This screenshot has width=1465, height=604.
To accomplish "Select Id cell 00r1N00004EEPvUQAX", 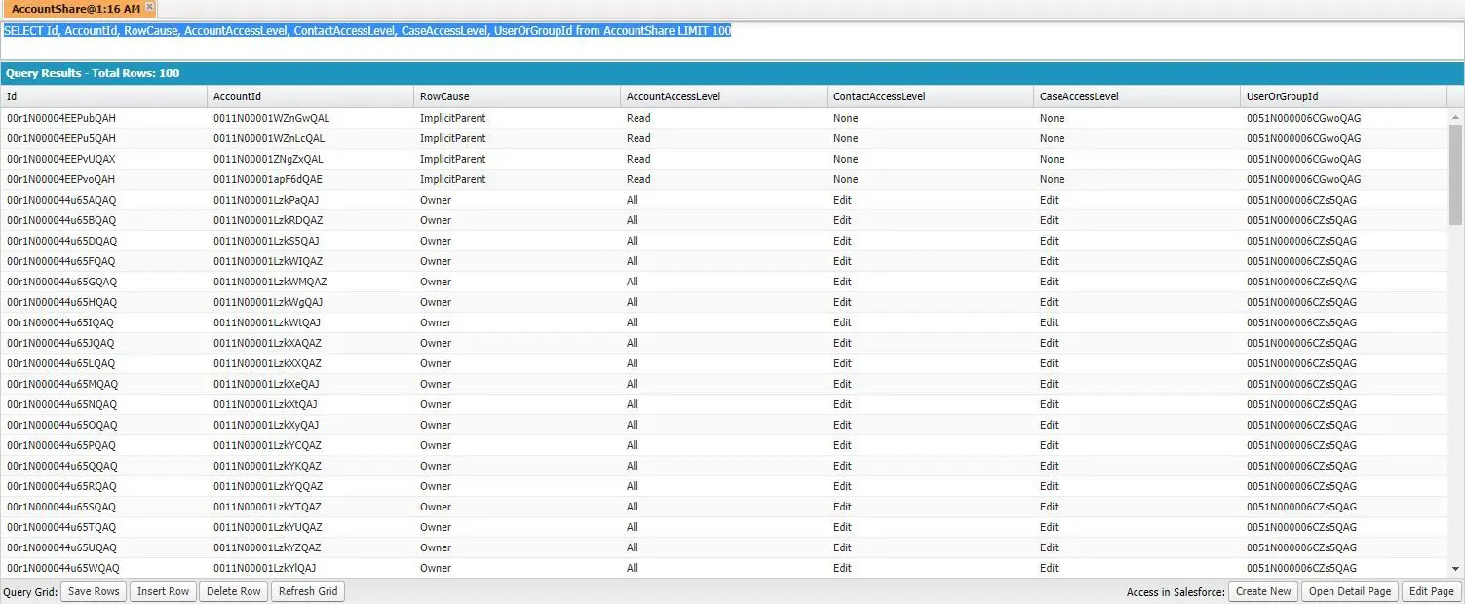I will click(103, 159).
